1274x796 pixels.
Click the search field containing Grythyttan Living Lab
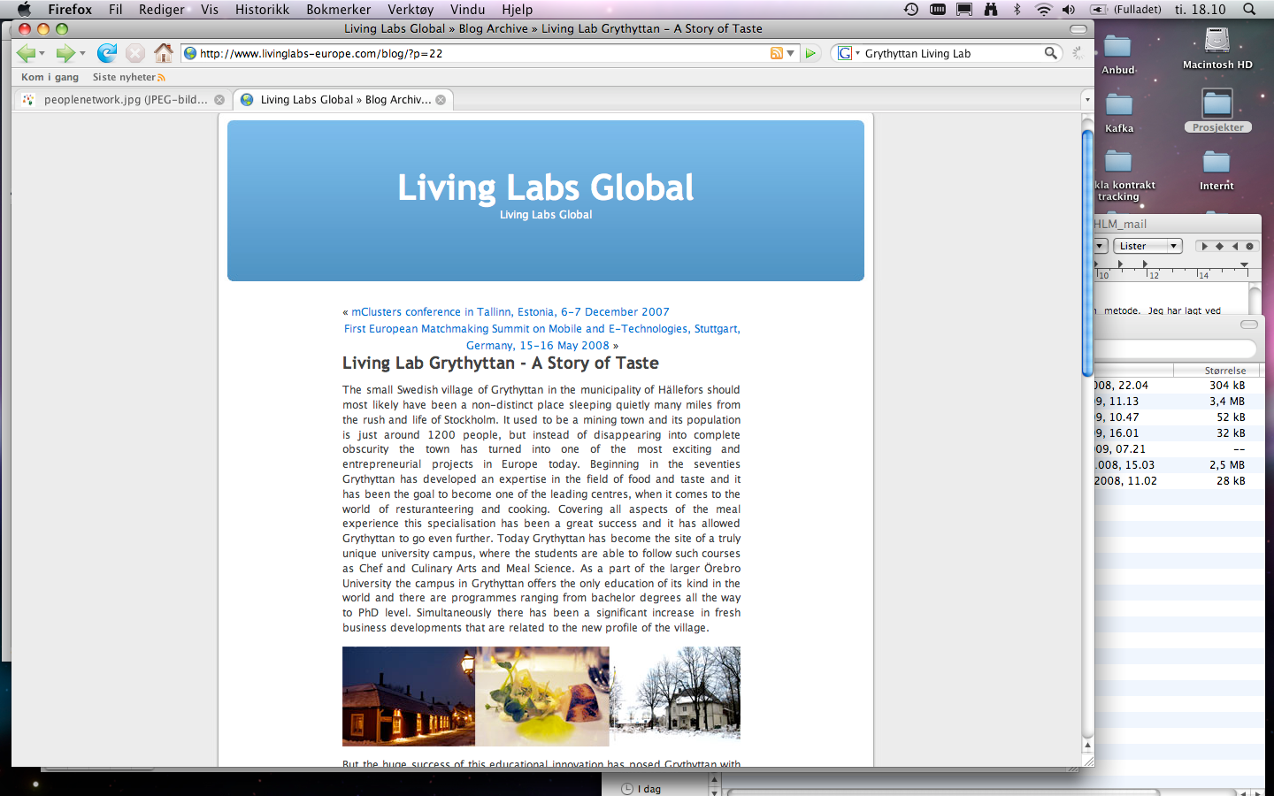point(952,53)
